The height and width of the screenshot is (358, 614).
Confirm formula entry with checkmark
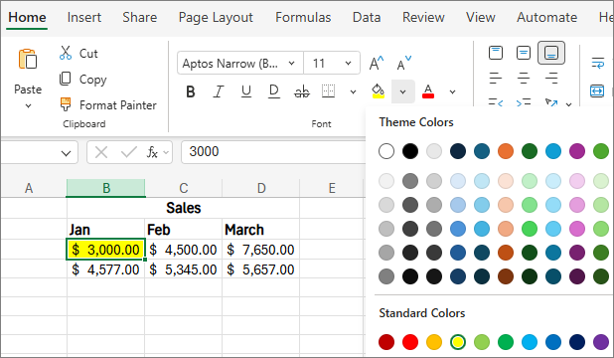click(x=129, y=152)
